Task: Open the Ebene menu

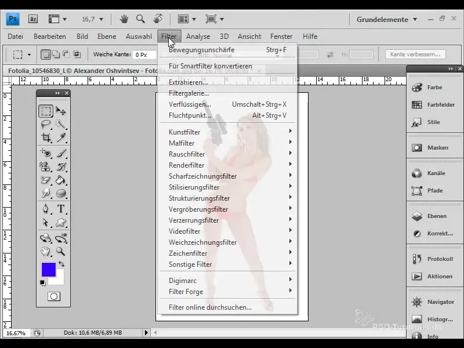Action: point(107,37)
